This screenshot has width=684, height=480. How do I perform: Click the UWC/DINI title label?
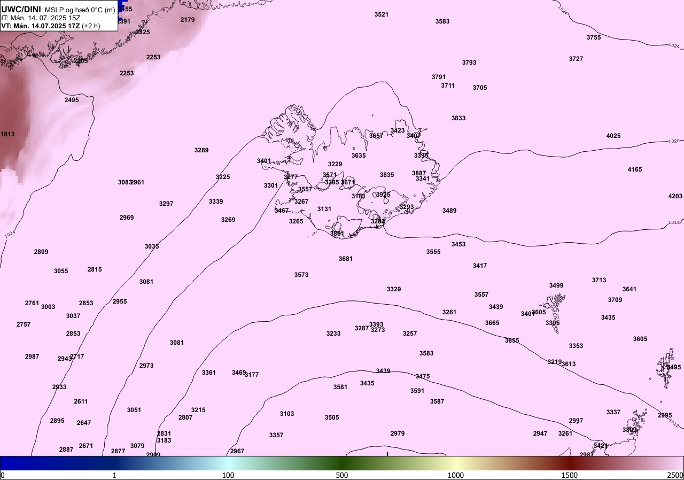pos(21,9)
